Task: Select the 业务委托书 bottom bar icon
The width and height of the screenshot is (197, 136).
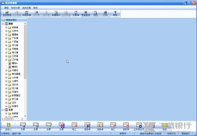Action: click(139, 126)
